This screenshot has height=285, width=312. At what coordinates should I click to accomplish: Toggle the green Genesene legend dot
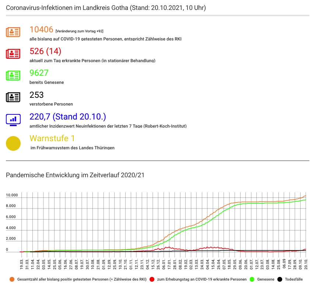[x=252, y=279]
